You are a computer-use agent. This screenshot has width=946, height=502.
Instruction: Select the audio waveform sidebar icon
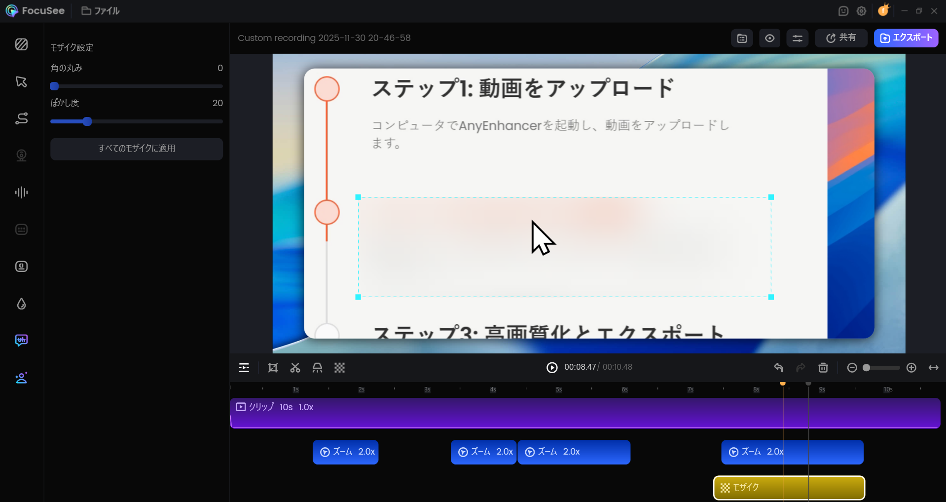coord(21,193)
